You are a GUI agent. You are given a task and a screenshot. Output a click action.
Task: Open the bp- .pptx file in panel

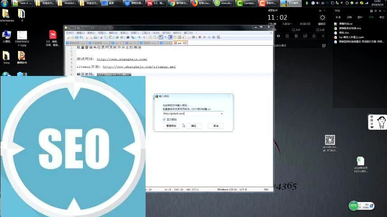[349, 37]
